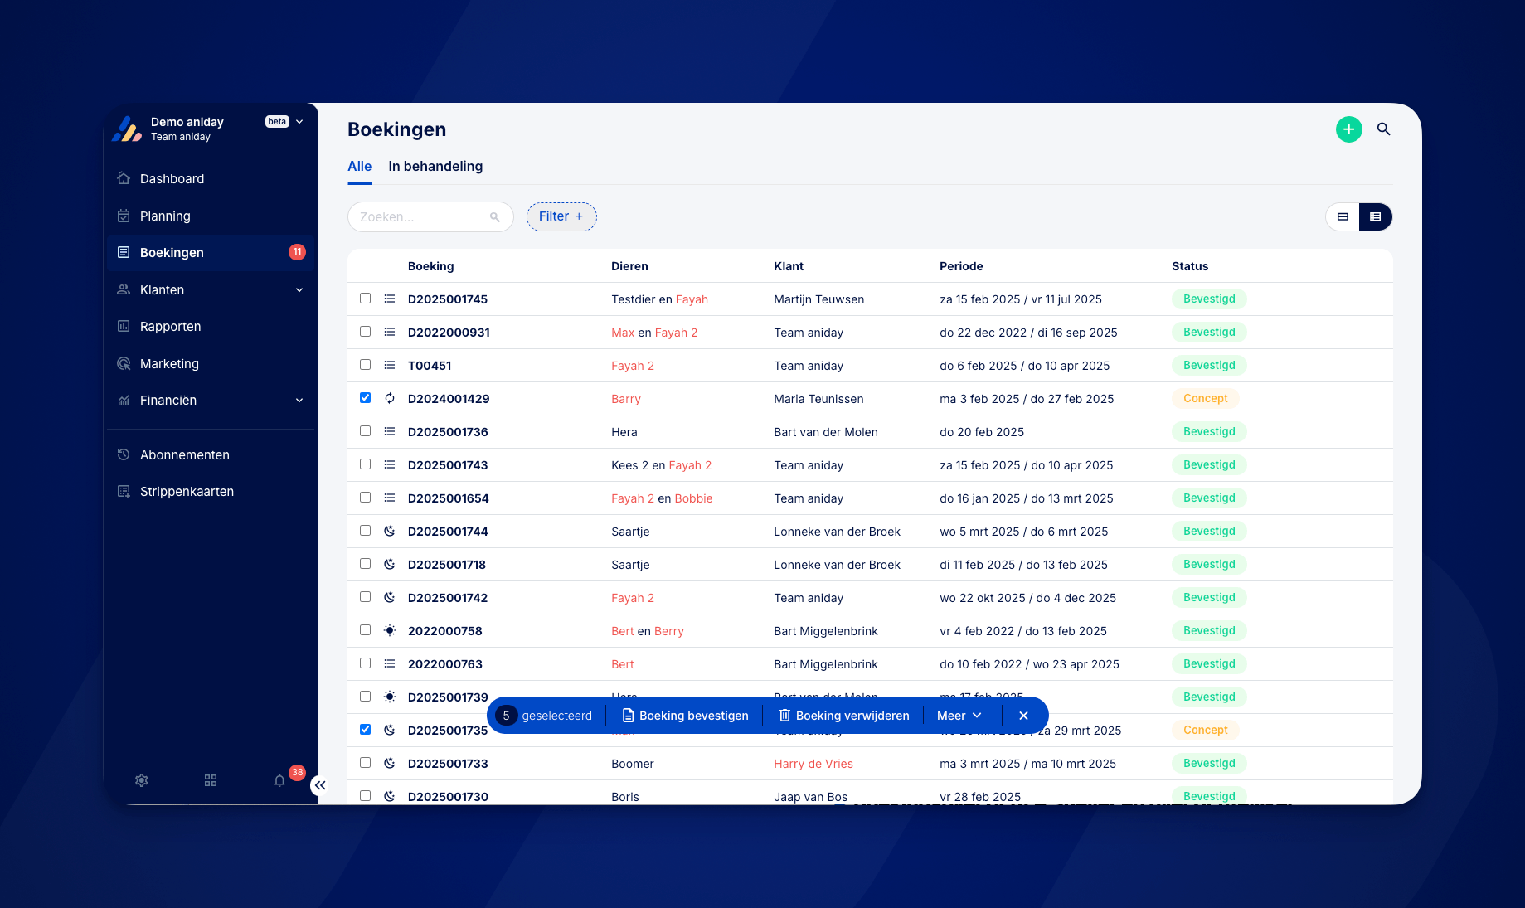1525x908 pixels.
Task: Open the Meer dropdown in action bar
Action: (959, 716)
